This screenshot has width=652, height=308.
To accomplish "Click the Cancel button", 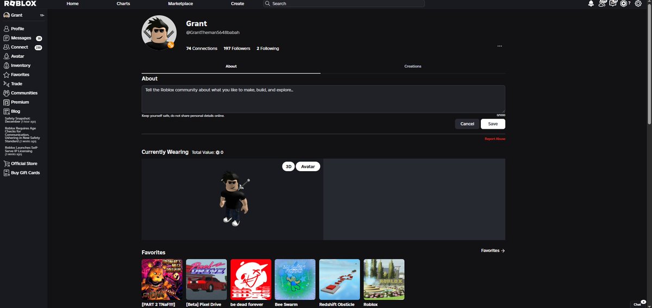I will pyautogui.click(x=467, y=124).
